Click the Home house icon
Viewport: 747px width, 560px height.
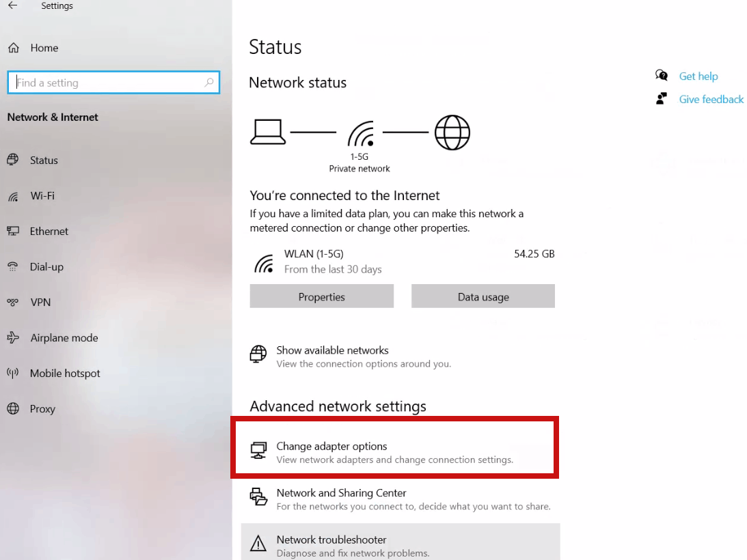[14, 48]
